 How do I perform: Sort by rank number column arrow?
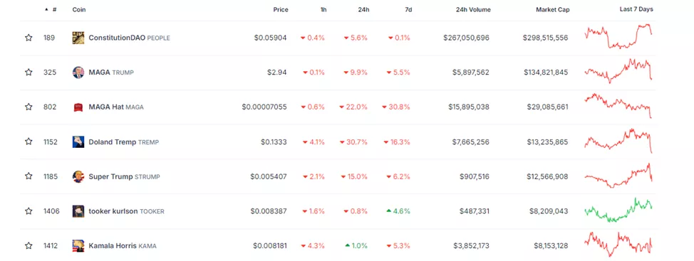pos(47,10)
